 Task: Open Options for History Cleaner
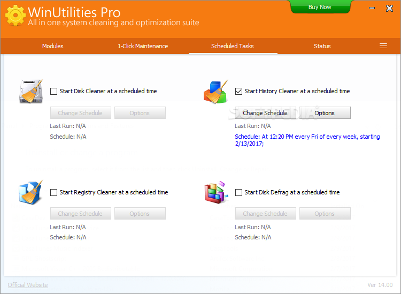pyautogui.click(x=325, y=113)
